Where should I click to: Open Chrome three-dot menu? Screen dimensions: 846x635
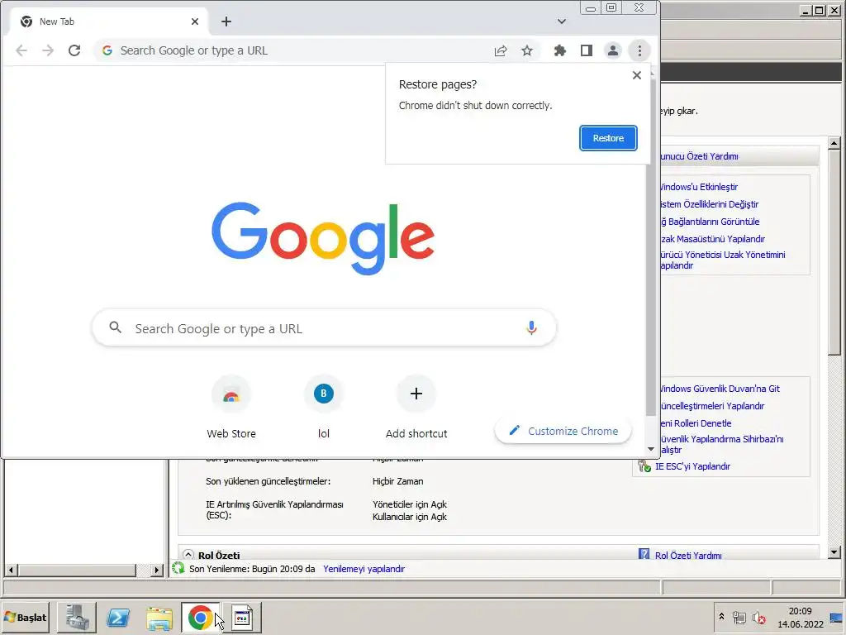point(639,50)
